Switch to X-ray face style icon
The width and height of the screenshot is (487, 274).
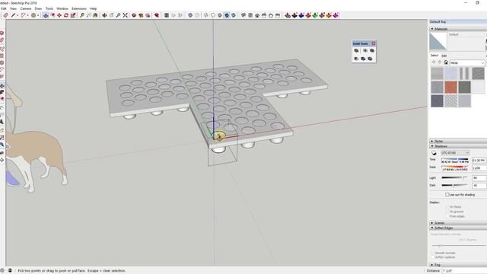pos(190,15)
